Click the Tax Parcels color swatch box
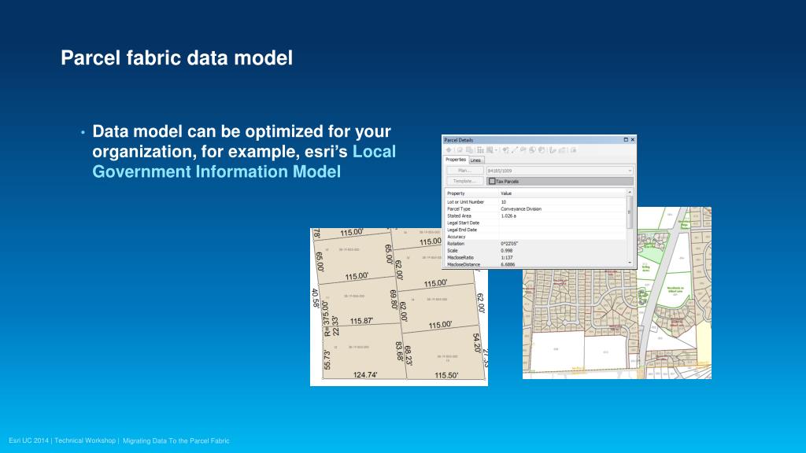The image size is (806, 453). [492, 182]
